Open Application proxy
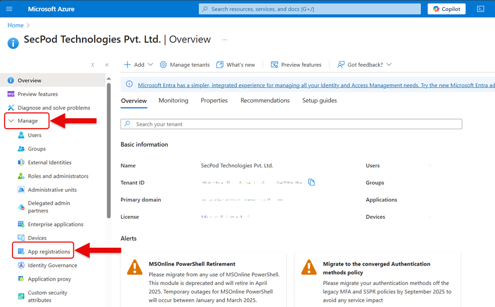The width and height of the screenshot is (495, 307). (50, 279)
